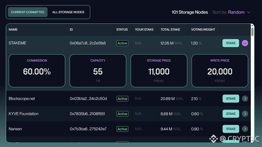Click the Status column header
The width and height of the screenshot is (262, 147).
122,29
